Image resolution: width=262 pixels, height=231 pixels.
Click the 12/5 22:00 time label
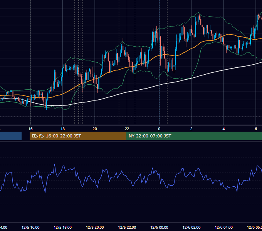pos(127,227)
